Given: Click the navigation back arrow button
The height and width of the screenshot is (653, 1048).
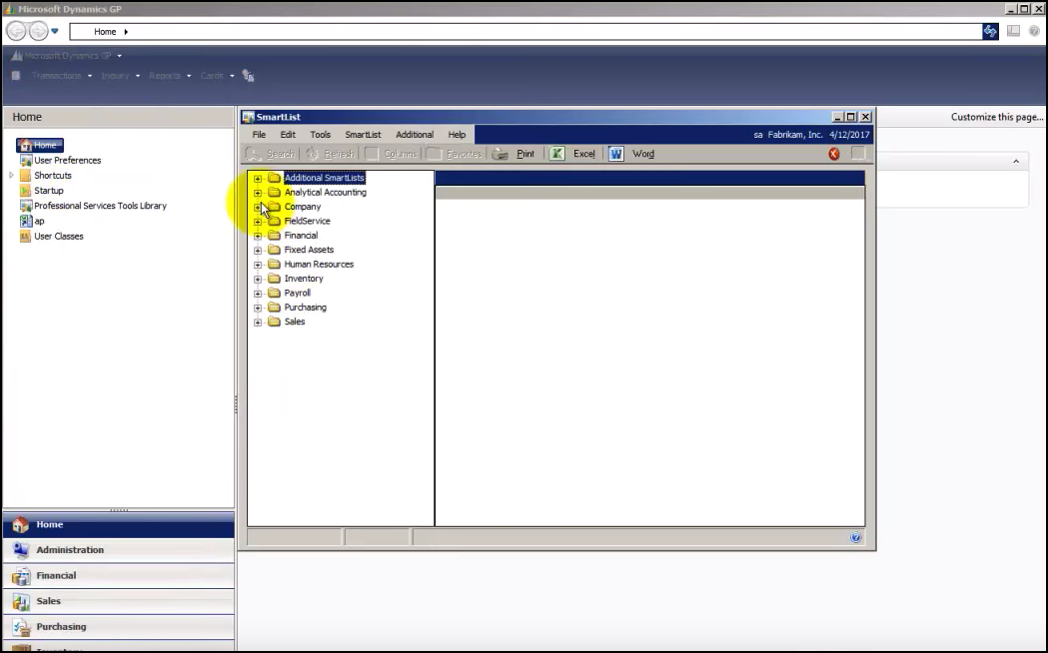Looking at the screenshot, I should [17, 31].
